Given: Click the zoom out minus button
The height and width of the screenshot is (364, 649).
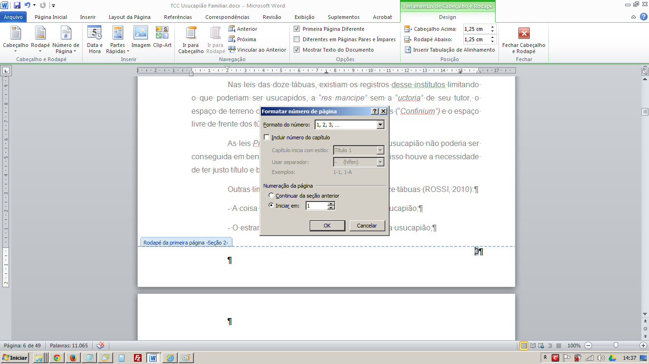Looking at the screenshot, I should 588,346.
